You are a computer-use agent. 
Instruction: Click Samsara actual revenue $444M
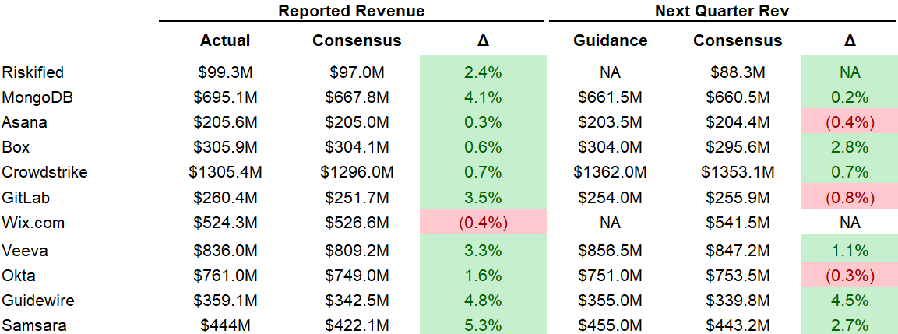tap(226, 325)
